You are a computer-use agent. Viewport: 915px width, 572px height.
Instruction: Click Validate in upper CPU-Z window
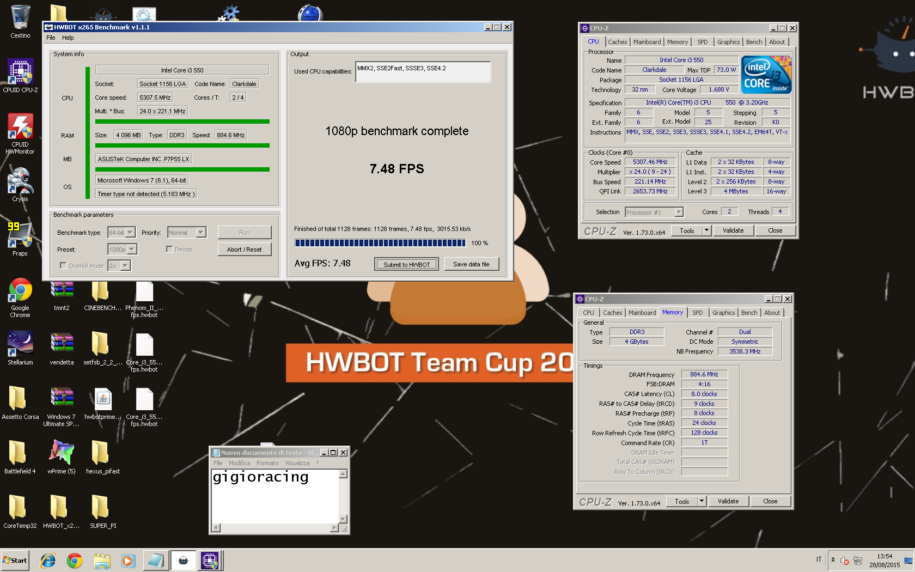pos(733,230)
